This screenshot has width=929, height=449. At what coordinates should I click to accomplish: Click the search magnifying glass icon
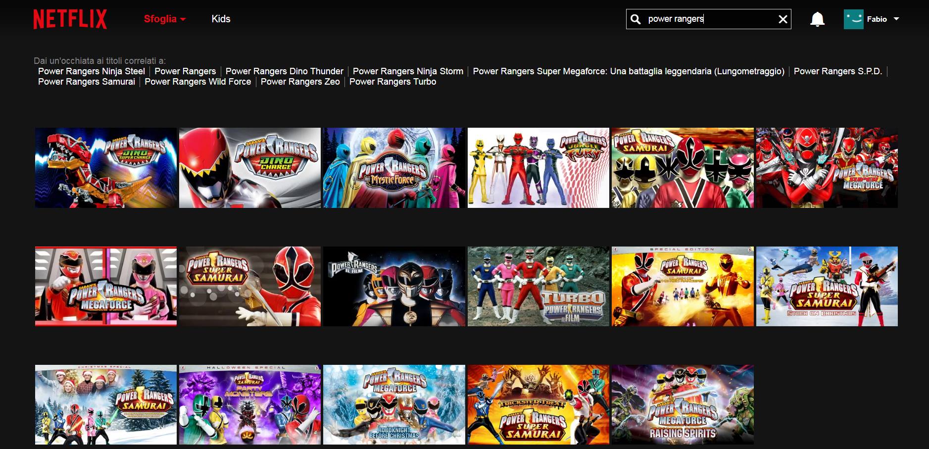click(636, 19)
